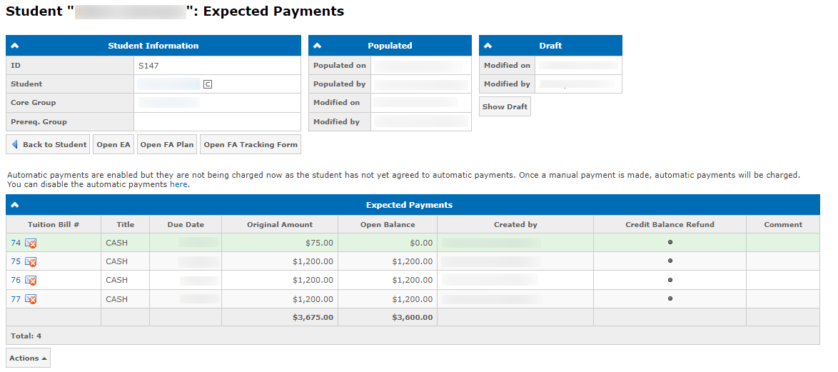Viewport: 838px width, 372px height.
Task: Click the Credit Balance Refund dot for bill 74
Action: 670,242
